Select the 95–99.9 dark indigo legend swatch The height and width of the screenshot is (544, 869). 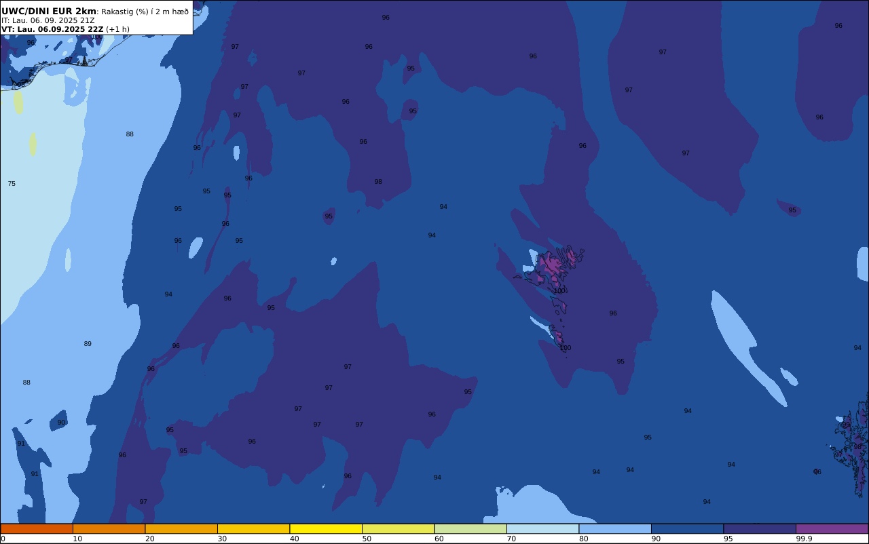(760, 528)
